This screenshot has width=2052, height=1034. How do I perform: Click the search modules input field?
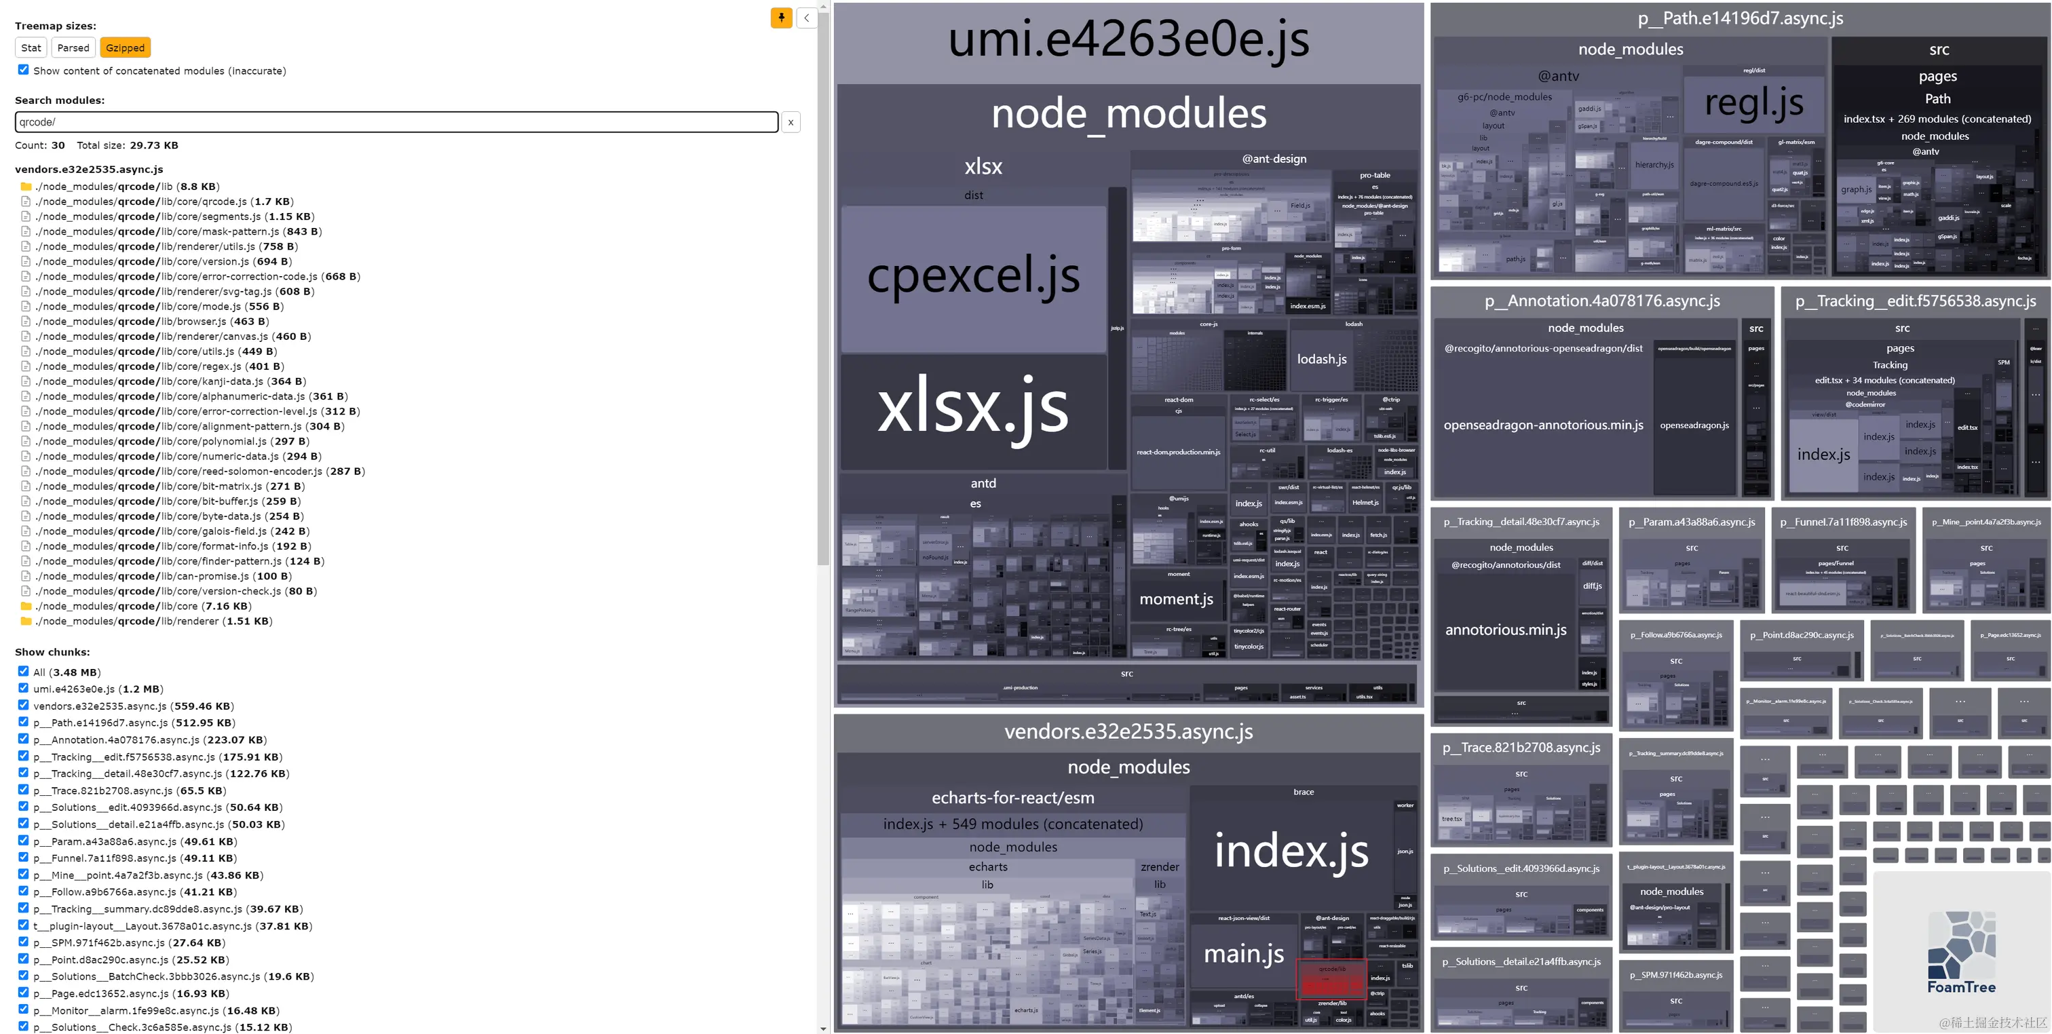396,122
